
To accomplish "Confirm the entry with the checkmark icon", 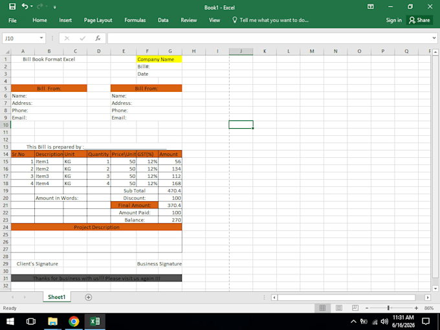I will point(83,38).
